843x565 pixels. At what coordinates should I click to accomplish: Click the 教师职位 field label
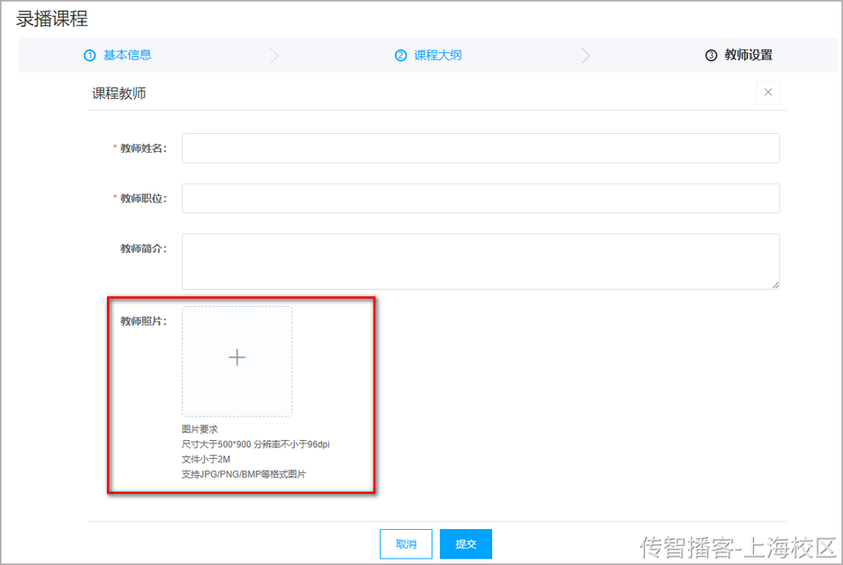click(143, 198)
